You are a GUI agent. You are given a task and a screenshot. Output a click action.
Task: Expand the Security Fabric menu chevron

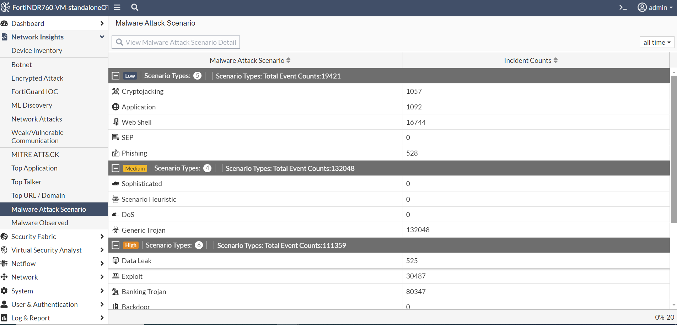[x=102, y=236]
